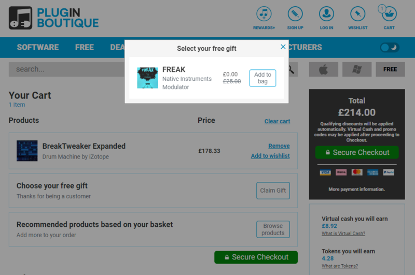Filter by Apple macOS icon
415x275 pixels.
click(323, 69)
